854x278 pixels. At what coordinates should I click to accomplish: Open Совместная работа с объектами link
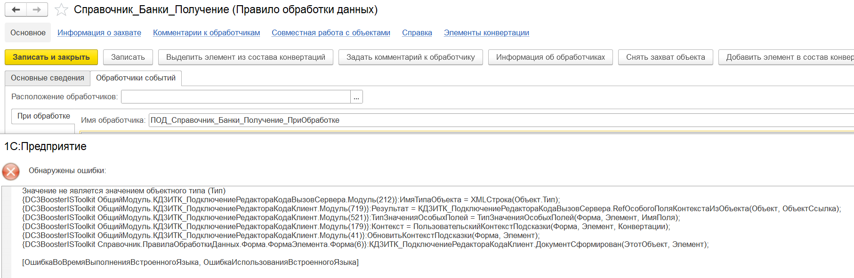pos(331,33)
